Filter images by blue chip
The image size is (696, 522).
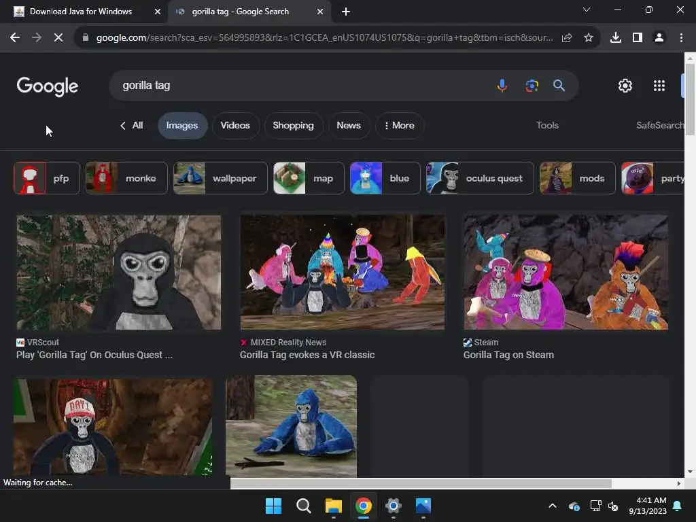tap(385, 178)
